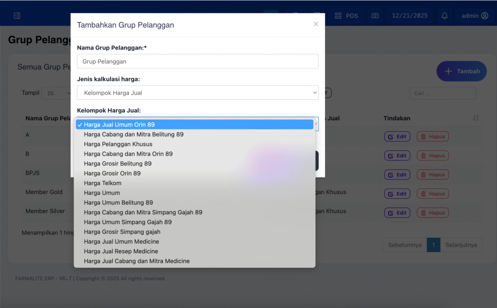497x308 pixels.
Task: Close the Tambahkan Grup Pelanggan dialog
Action: (x=316, y=24)
